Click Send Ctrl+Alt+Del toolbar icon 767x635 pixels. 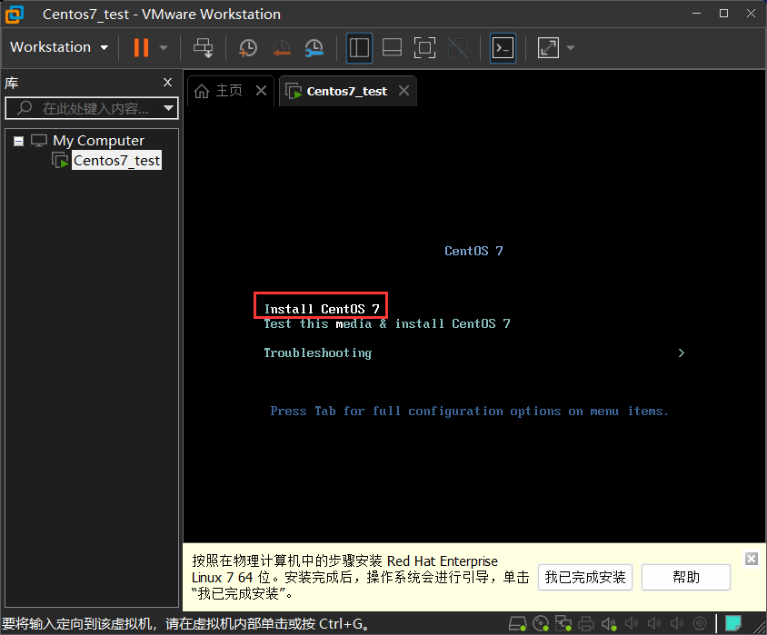pos(204,47)
